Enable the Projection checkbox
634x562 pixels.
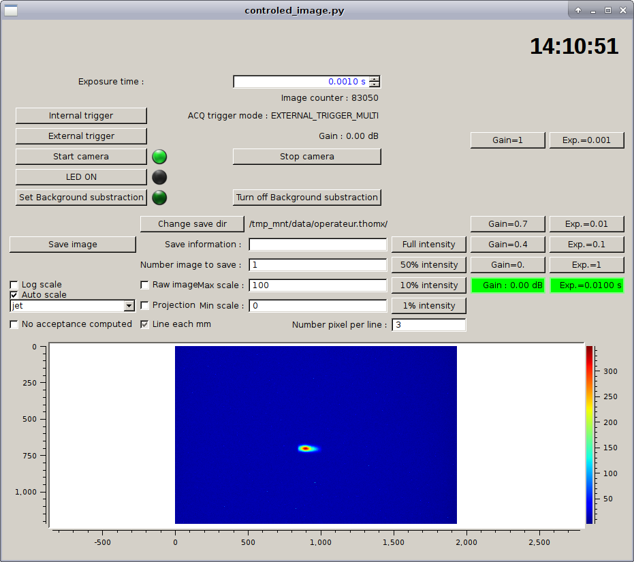click(x=145, y=305)
